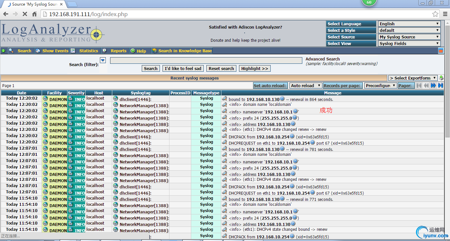This screenshot has height=241, width=450.
Task: Expand the Search filter arrow button
Action: click(x=103, y=60)
